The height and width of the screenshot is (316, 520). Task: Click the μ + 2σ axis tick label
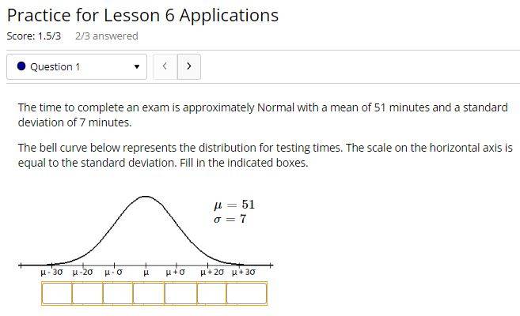tap(212, 273)
